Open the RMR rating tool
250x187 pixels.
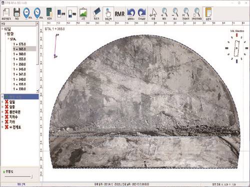119,14
